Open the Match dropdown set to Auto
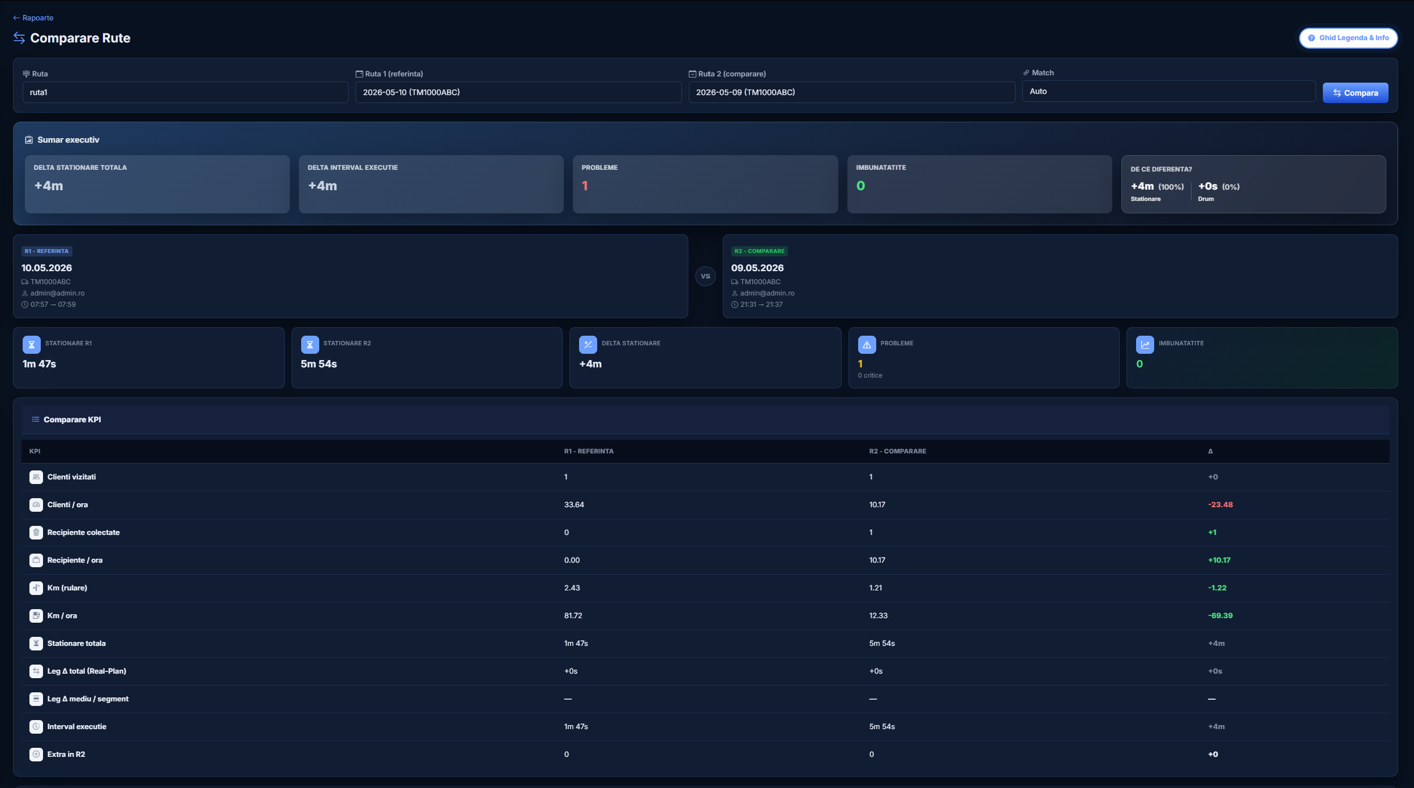This screenshot has height=788, width=1414. point(1168,91)
